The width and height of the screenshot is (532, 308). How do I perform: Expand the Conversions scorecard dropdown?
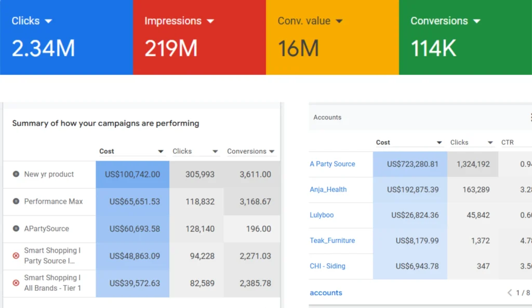click(x=476, y=21)
